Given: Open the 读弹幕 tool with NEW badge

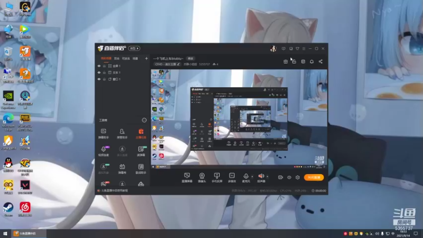Looking at the screenshot, I should [x=141, y=151].
